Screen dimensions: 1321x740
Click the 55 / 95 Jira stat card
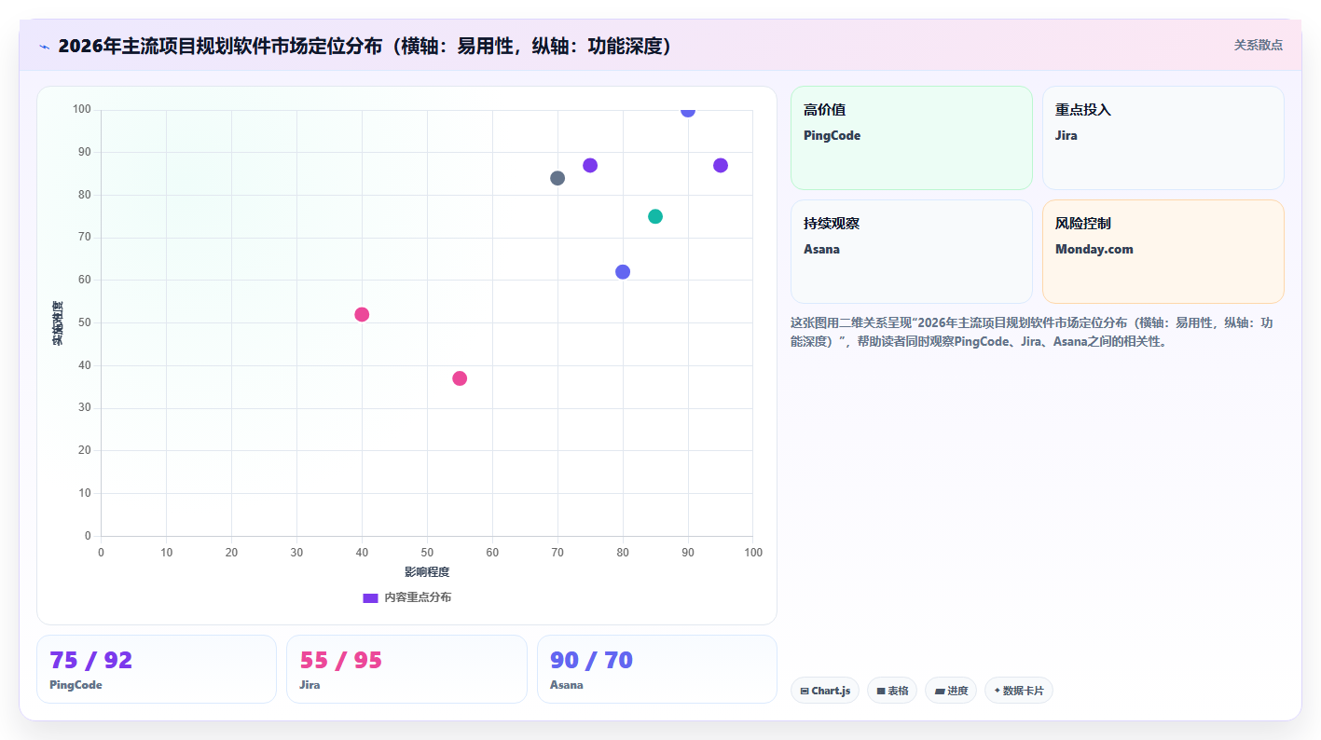pos(406,669)
